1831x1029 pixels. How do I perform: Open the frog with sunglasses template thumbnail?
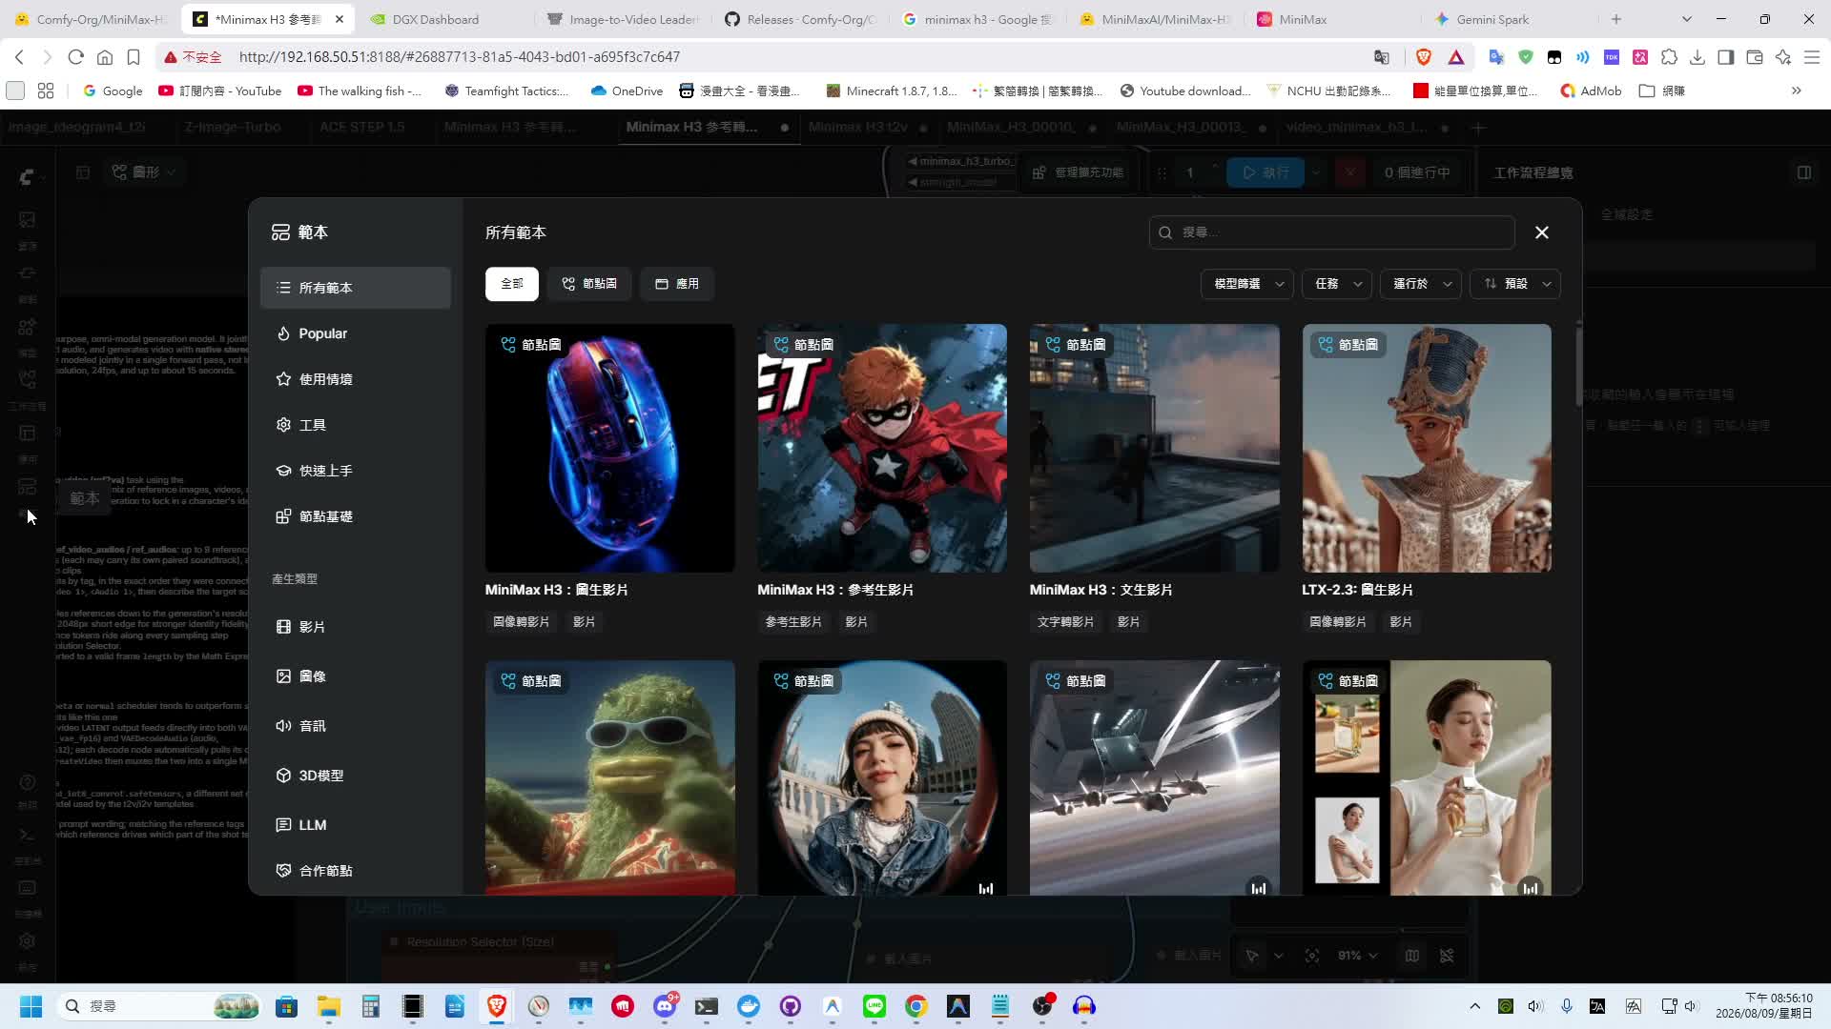point(610,777)
